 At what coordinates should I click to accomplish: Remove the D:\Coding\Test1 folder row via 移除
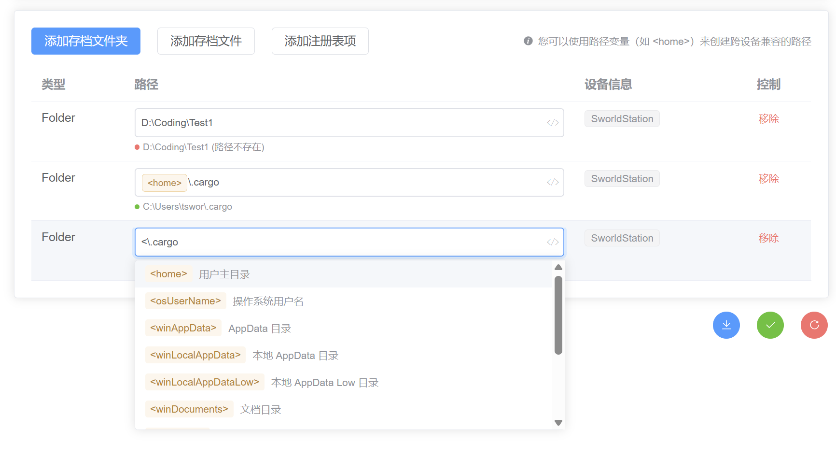pos(768,119)
